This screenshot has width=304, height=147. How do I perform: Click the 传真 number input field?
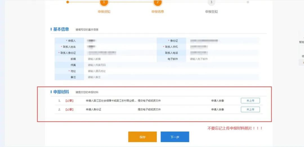[171, 65]
